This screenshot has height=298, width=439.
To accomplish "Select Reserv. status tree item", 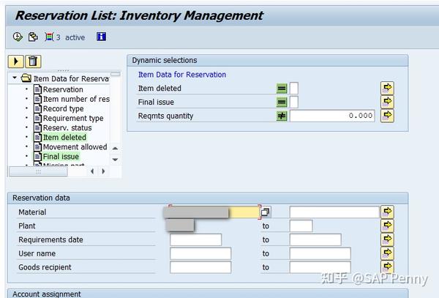I will (x=67, y=127).
